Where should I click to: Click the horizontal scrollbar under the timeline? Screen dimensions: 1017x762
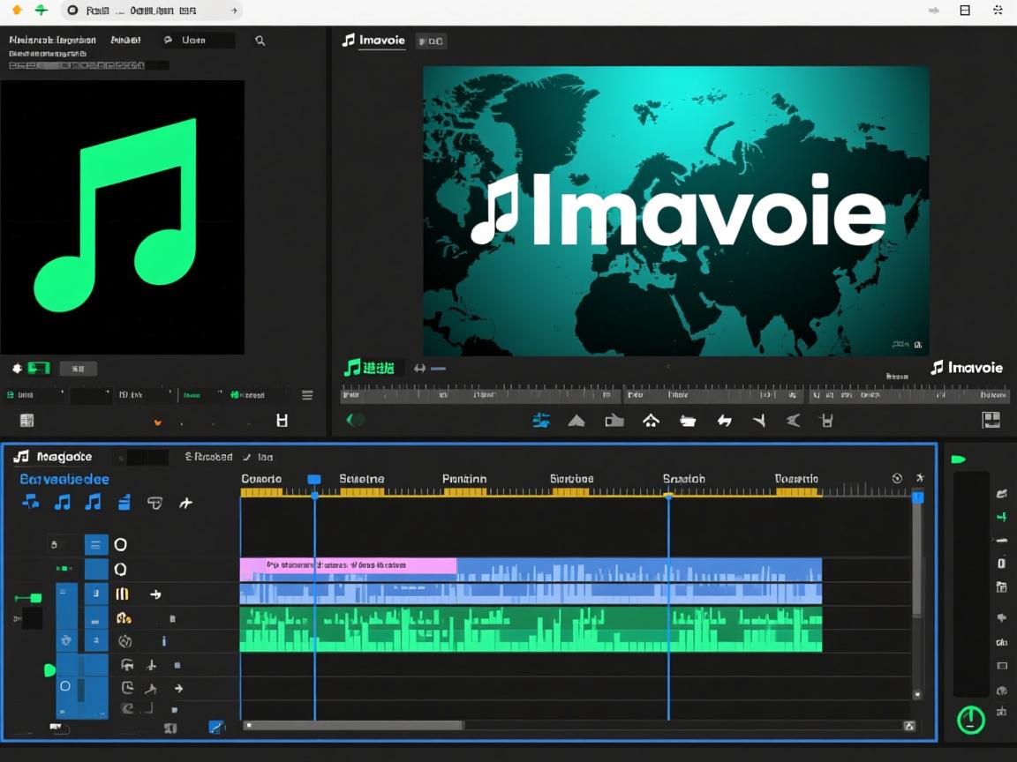pyautogui.click(x=353, y=726)
